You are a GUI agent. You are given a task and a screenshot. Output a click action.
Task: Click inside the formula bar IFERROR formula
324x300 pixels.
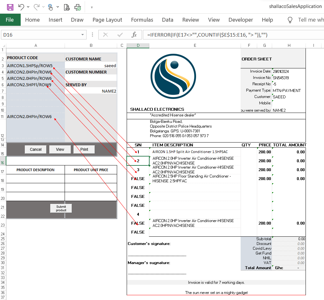[x=207, y=35]
